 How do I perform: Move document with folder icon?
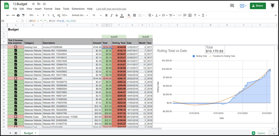39,4
